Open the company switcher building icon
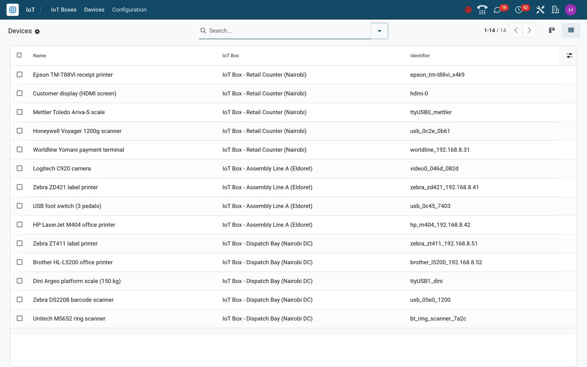Screen dimensions: 587x367 pyautogui.click(x=555, y=10)
